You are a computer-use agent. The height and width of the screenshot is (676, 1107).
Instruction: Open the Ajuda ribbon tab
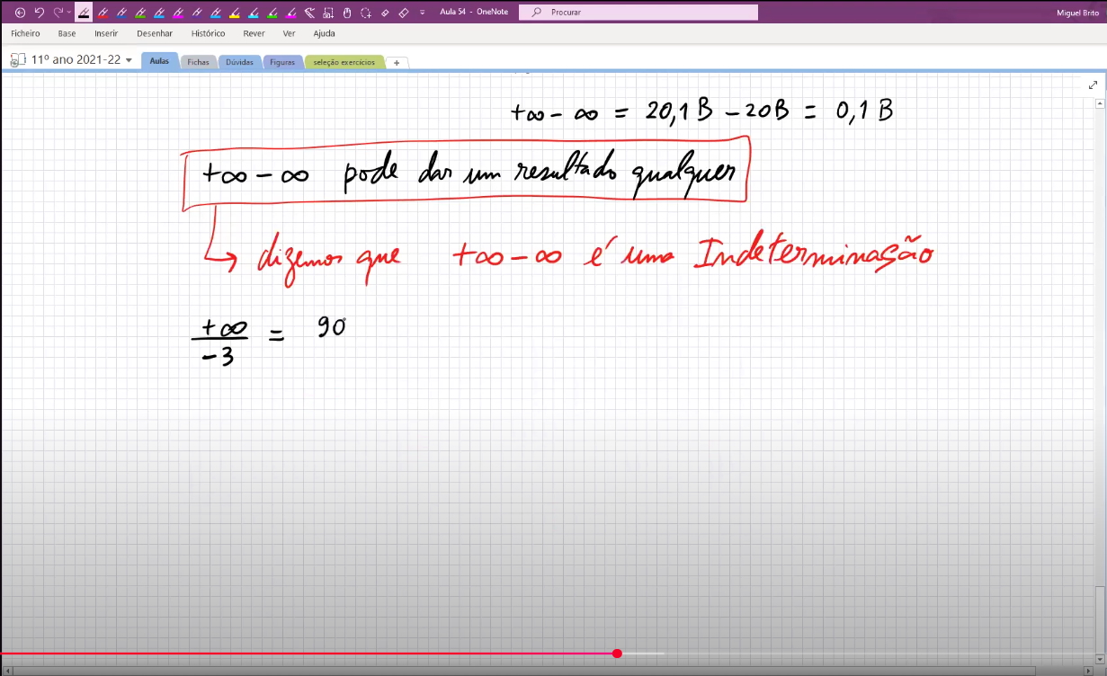(324, 33)
